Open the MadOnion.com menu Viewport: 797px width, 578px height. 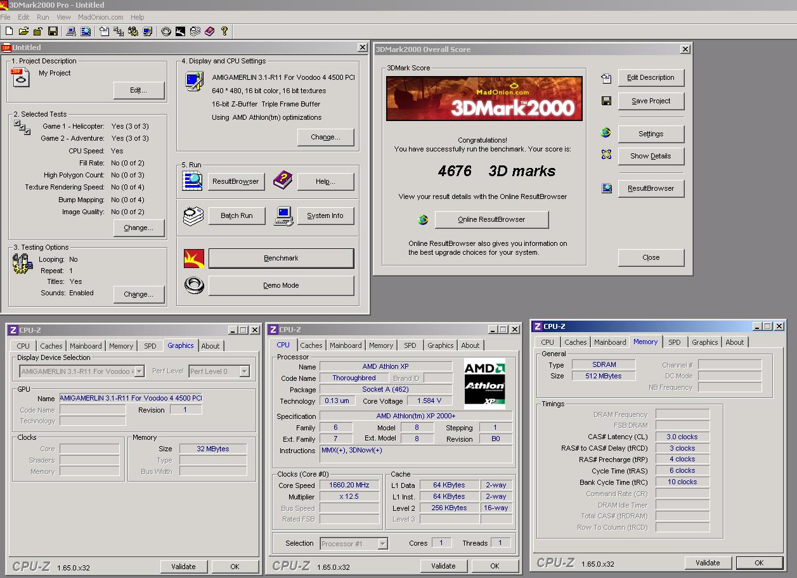click(101, 17)
